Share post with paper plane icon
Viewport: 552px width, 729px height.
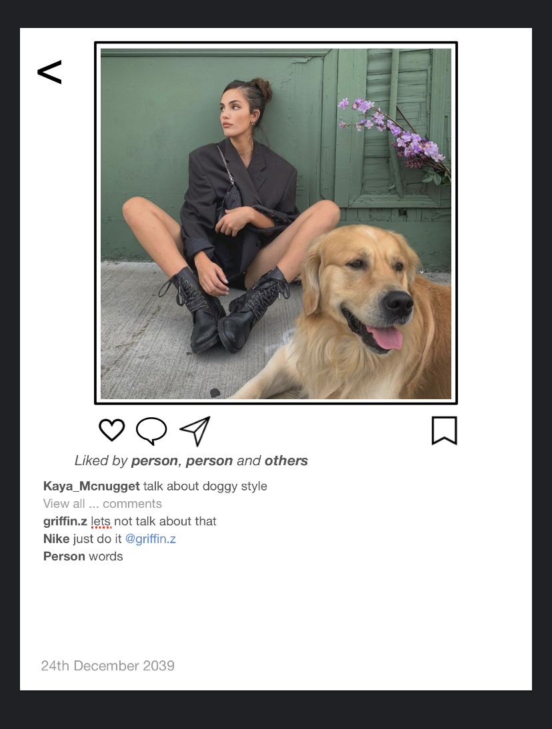(195, 431)
